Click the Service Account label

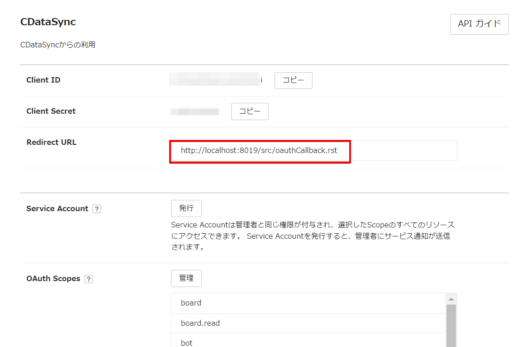tap(57, 208)
